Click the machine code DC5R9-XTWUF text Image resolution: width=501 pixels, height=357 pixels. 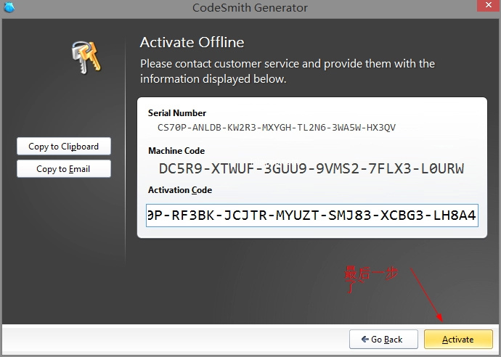click(311, 168)
